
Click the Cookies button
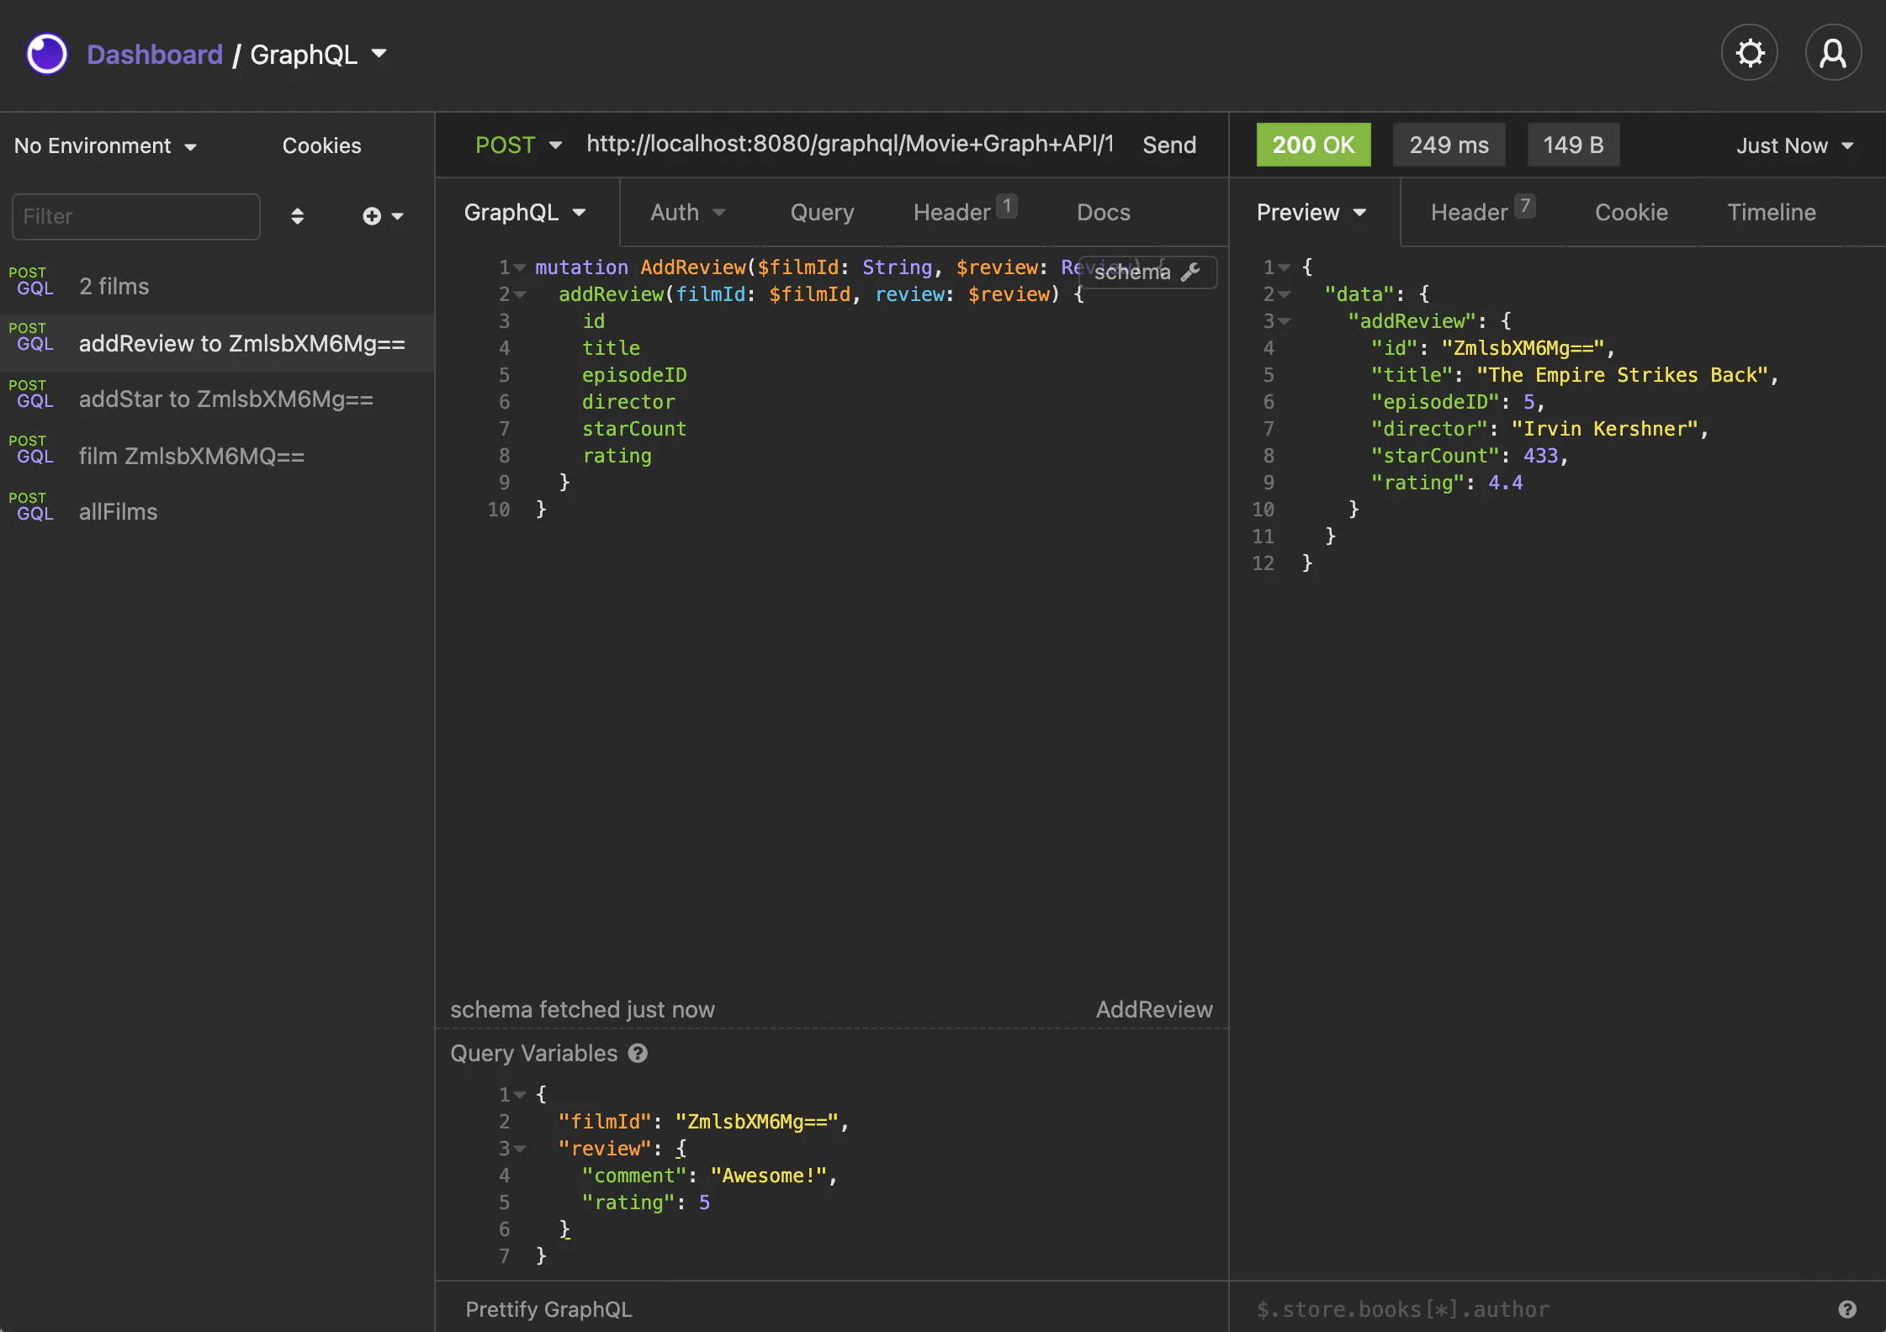pos(321,145)
